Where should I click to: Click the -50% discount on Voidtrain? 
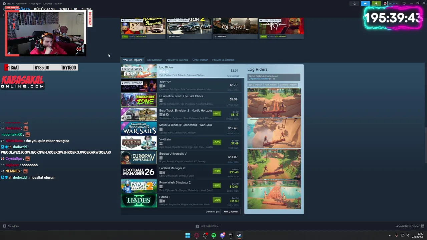(217, 142)
